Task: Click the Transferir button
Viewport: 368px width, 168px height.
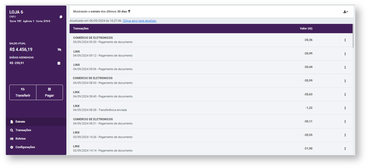Action: tap(23, 92)
